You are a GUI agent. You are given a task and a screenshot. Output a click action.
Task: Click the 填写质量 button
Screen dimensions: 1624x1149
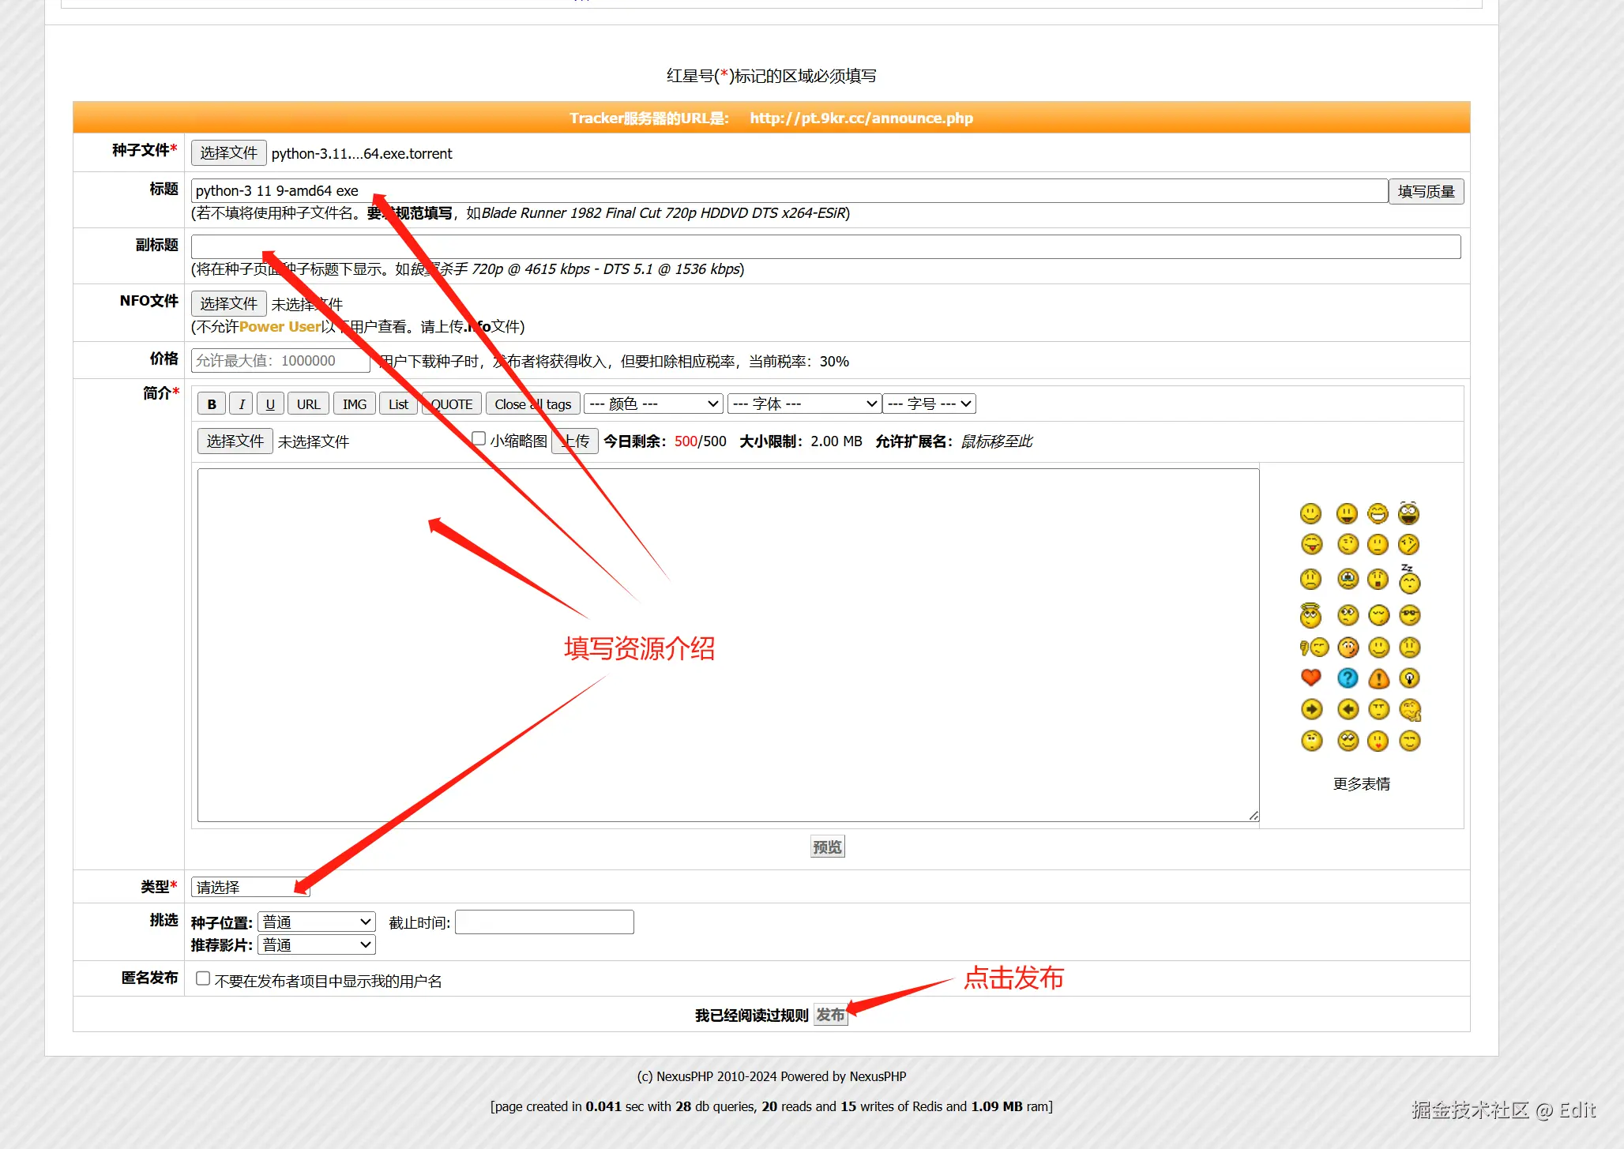(x=1426, y=191)
